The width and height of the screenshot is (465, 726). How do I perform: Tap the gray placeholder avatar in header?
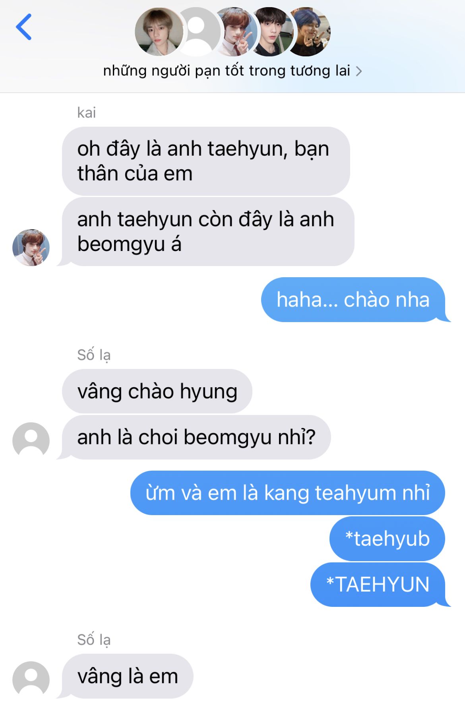(198, 32)
